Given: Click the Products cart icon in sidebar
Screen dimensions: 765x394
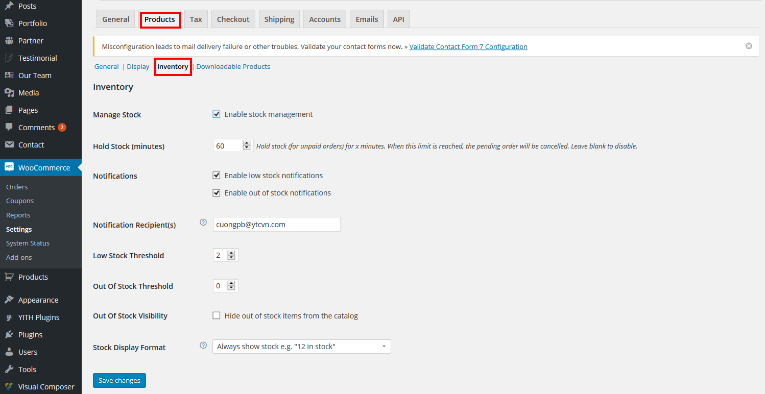Looking at the screenshot, I should [9, 277].
